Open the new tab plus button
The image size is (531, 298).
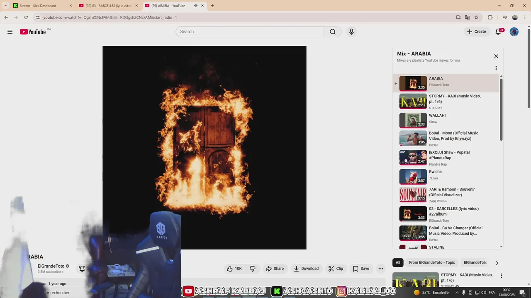(x=212, y=6)
